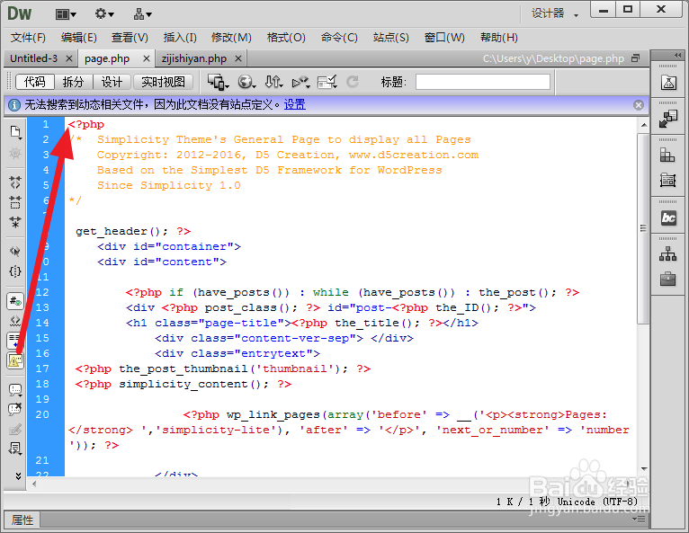Click the Collapse Full Tag icon

[x=15, y=182]
